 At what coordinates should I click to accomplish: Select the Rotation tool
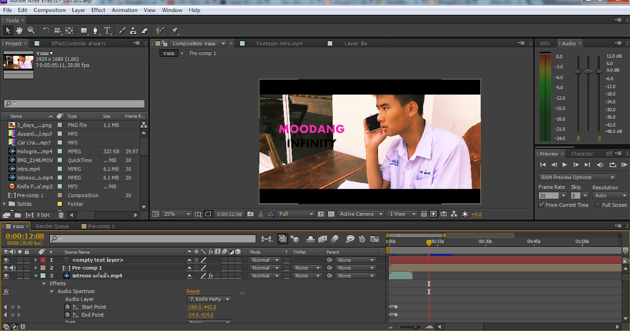tap(47, 30)
